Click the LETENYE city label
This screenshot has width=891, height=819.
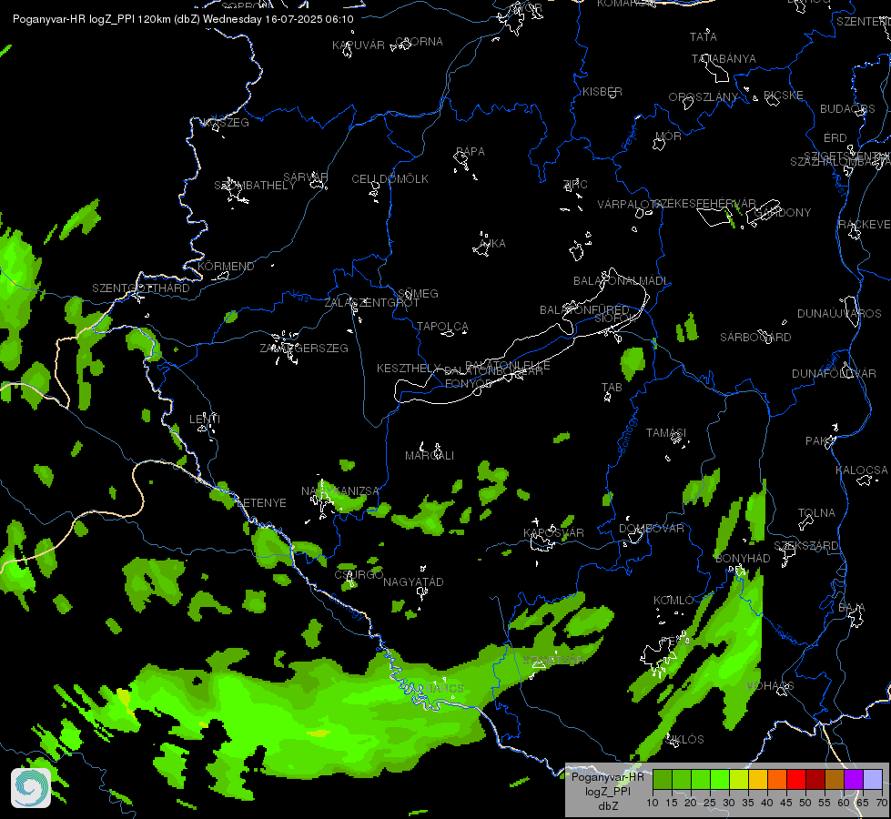tap(261, 503)
